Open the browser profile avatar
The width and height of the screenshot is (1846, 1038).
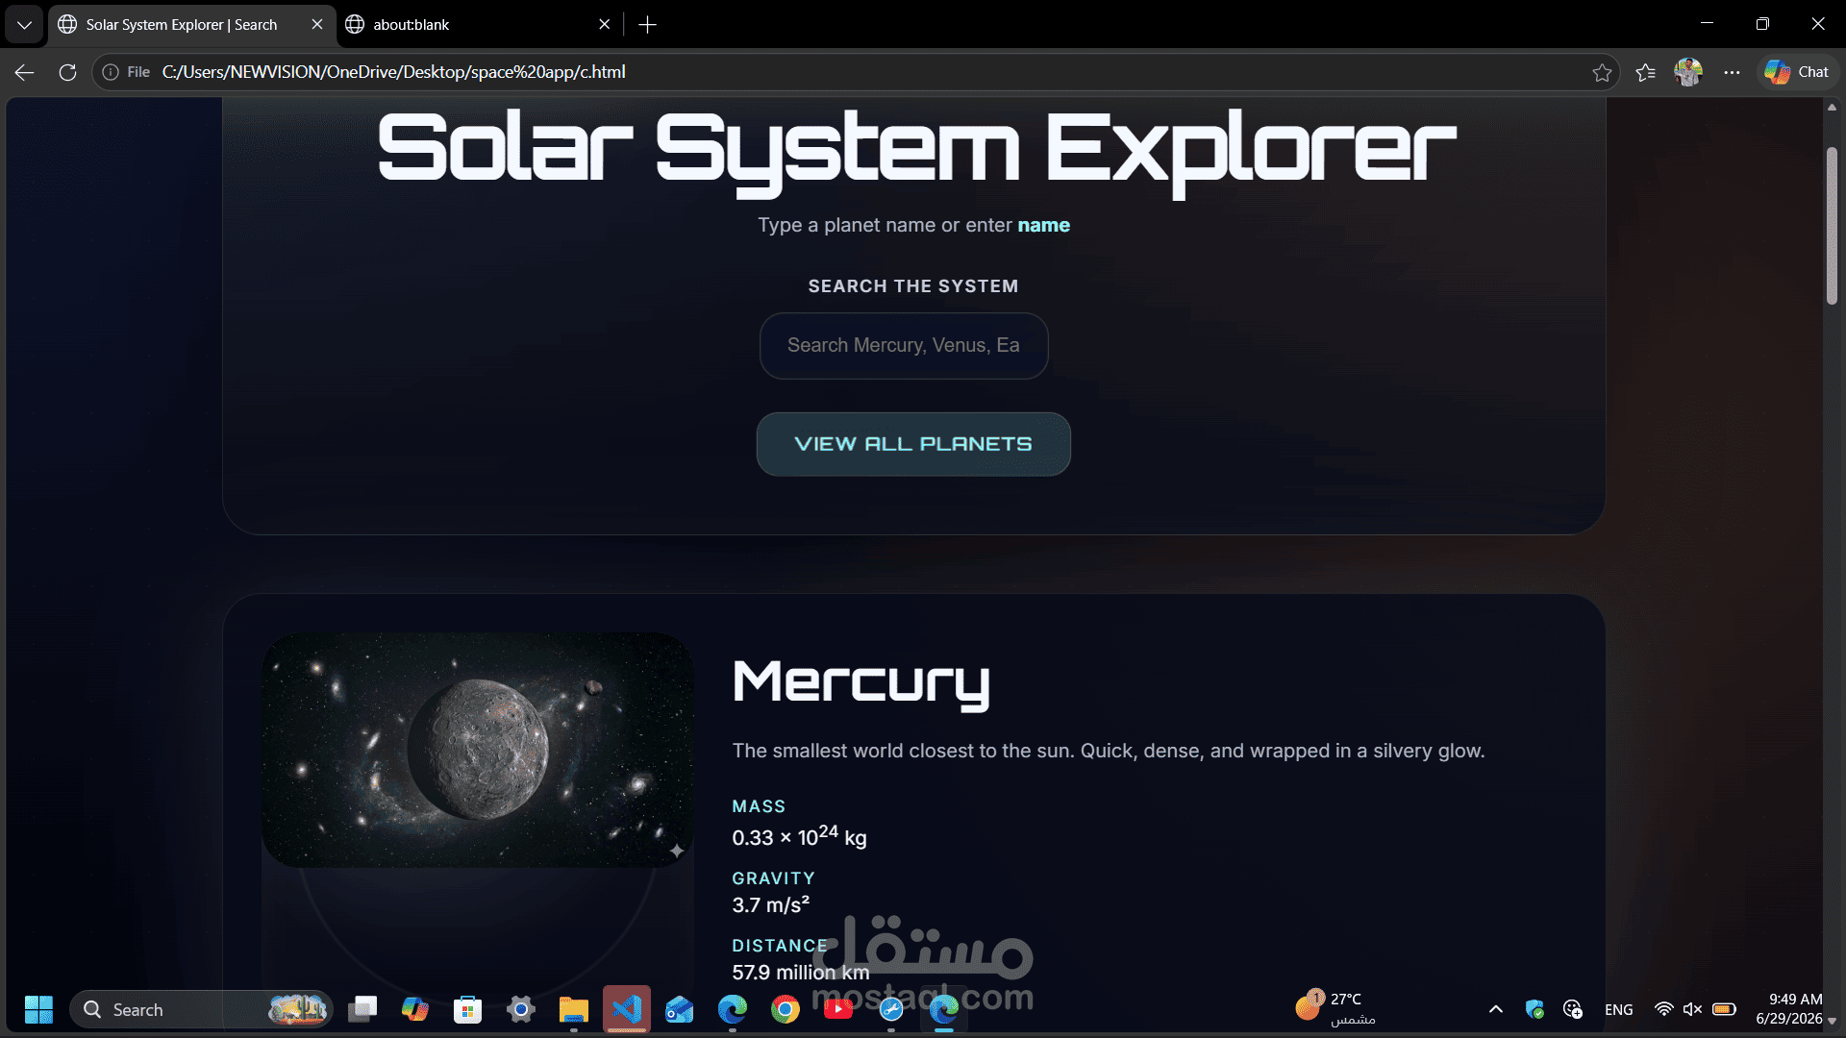tap(1688, 72)
